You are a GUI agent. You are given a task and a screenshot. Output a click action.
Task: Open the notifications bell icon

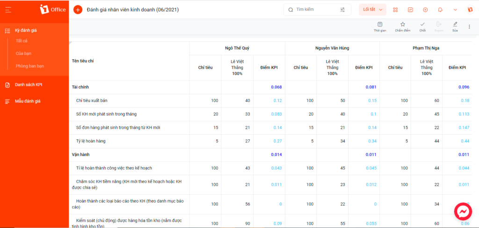click(440, 10)
